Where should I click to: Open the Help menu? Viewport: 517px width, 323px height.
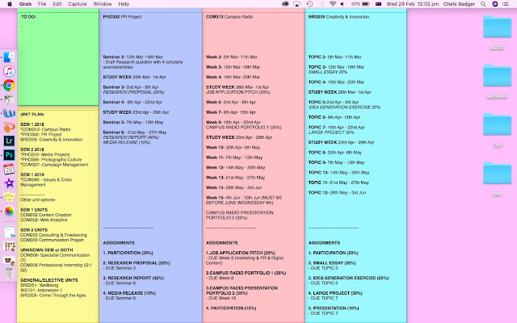coord(124,4)
